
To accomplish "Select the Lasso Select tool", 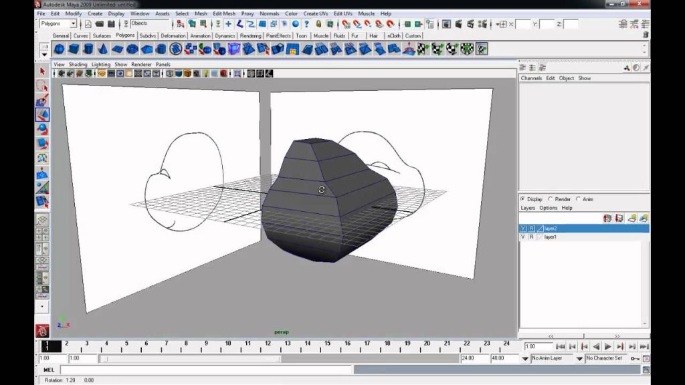I will click(42, 86).
